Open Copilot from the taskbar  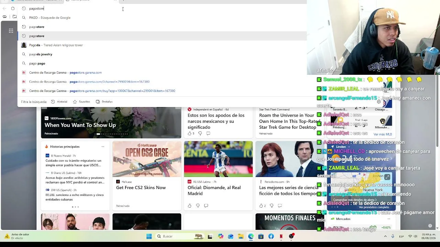[220, 236]
